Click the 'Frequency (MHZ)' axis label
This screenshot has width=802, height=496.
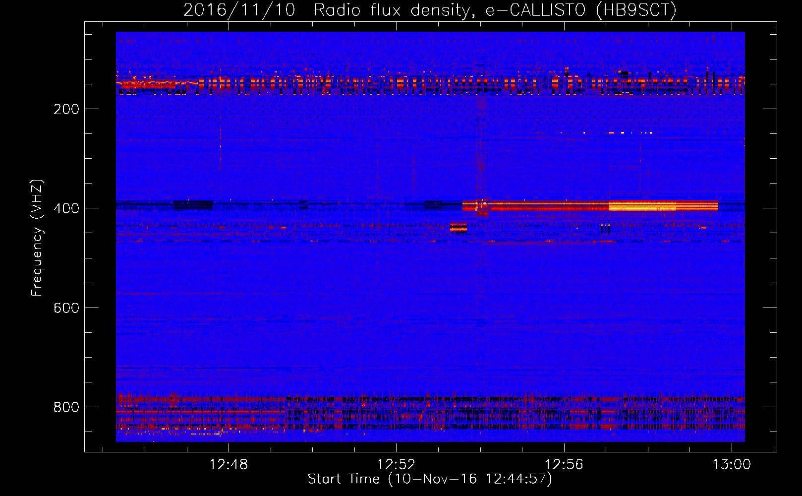click(37, 238)
